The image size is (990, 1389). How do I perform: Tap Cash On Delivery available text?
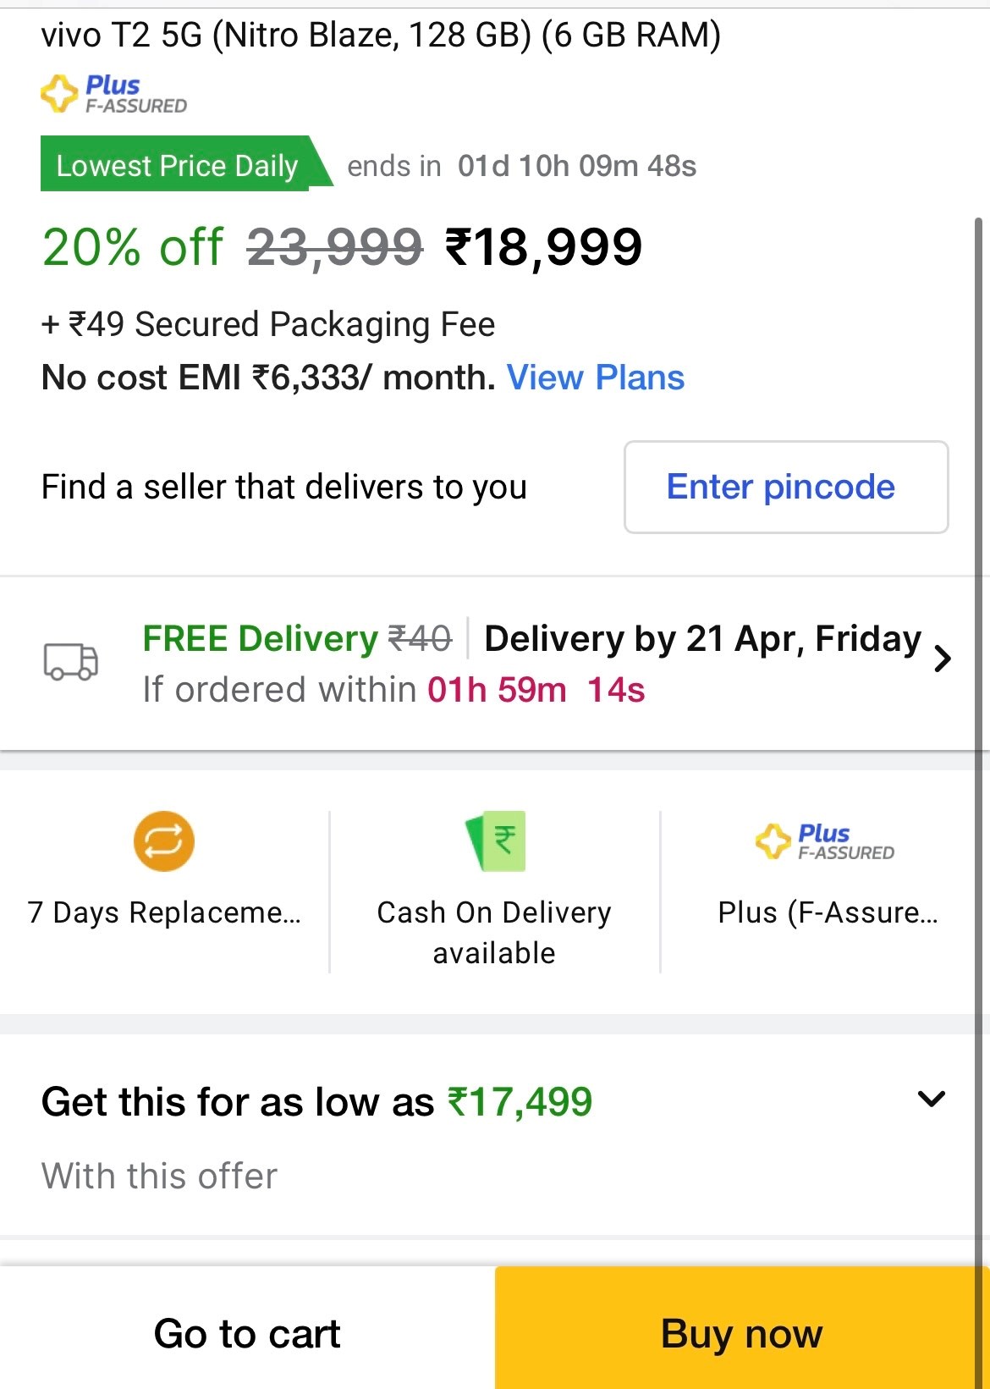[x=494, y=932]
